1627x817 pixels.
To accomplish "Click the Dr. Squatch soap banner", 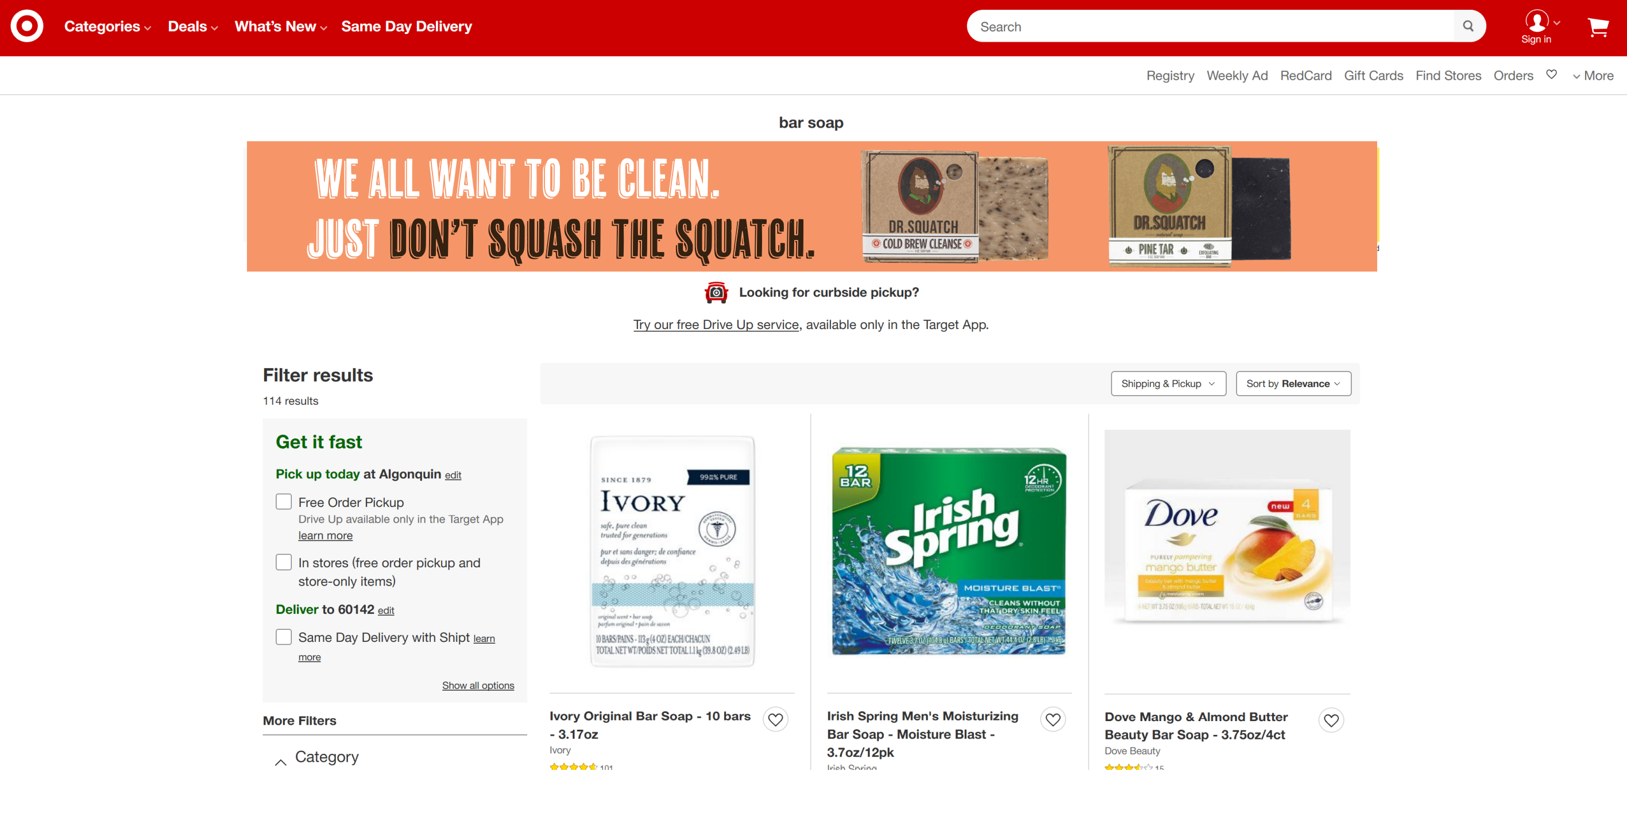I will [811, 207].
